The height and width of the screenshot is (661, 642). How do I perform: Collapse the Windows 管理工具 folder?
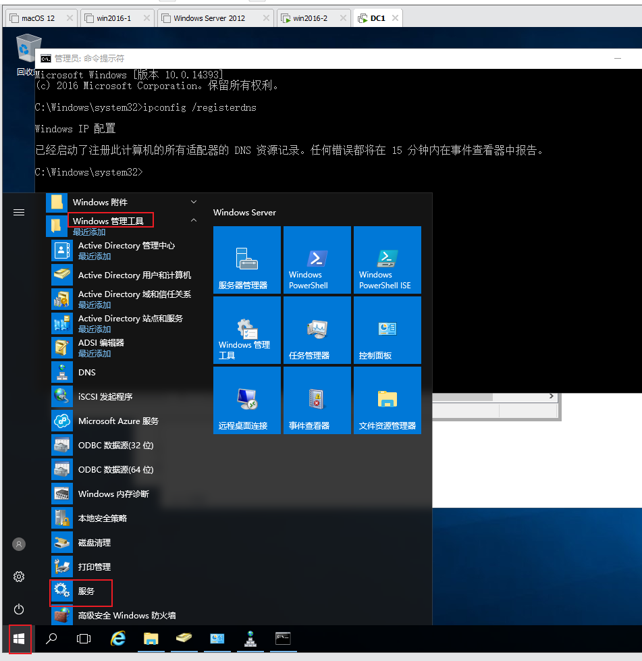click(x=194, y=220)
